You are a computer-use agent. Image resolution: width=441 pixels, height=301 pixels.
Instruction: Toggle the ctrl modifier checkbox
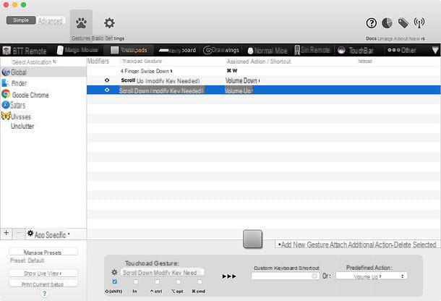pyautogui.click(x=157, y=281)
